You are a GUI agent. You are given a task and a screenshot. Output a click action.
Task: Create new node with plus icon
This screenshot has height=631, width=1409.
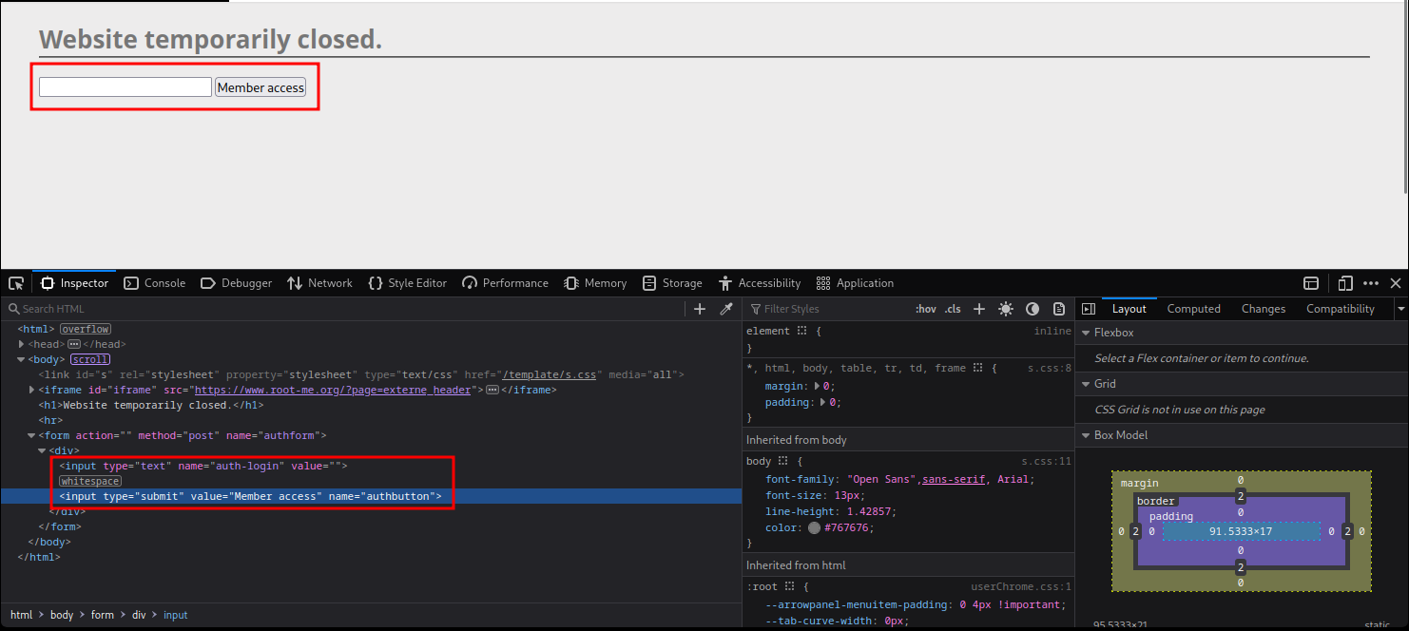[x=700, y=309]
